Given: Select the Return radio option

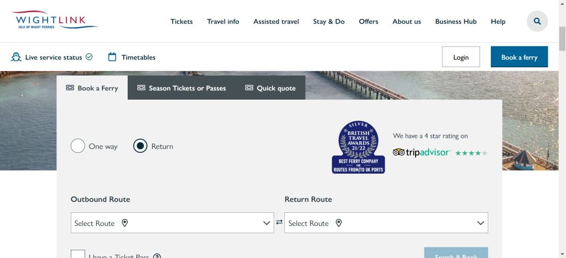Looking at the screenshot, I should (140, 146).
